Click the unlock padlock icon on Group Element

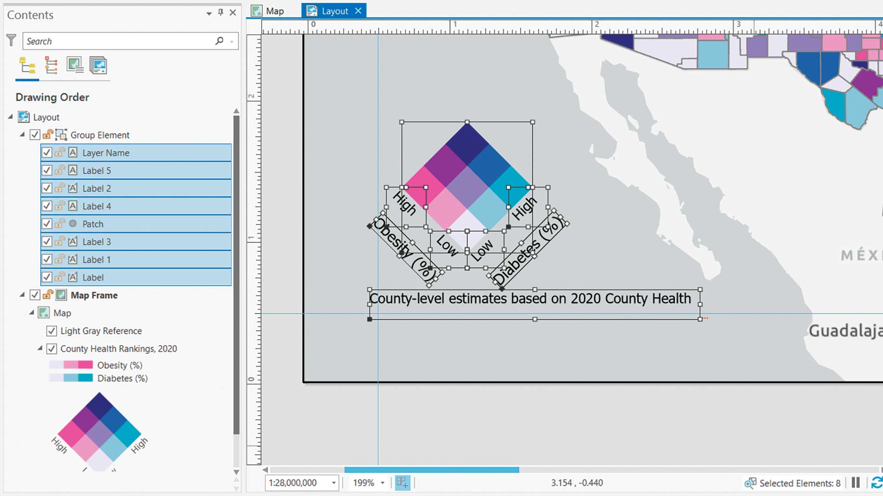(48, 135)
